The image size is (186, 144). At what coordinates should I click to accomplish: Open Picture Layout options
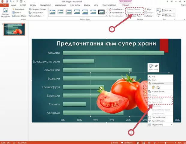click(116, 16)
